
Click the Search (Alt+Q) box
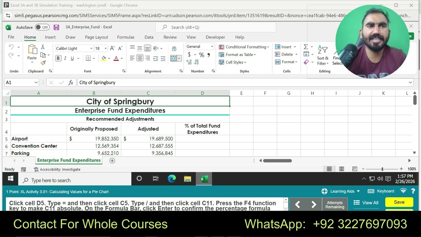[x=215, y=27]
